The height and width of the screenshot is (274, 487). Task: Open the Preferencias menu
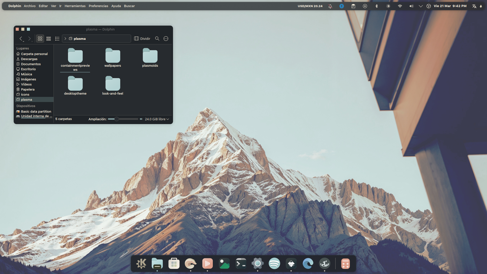tap(98, 6)
